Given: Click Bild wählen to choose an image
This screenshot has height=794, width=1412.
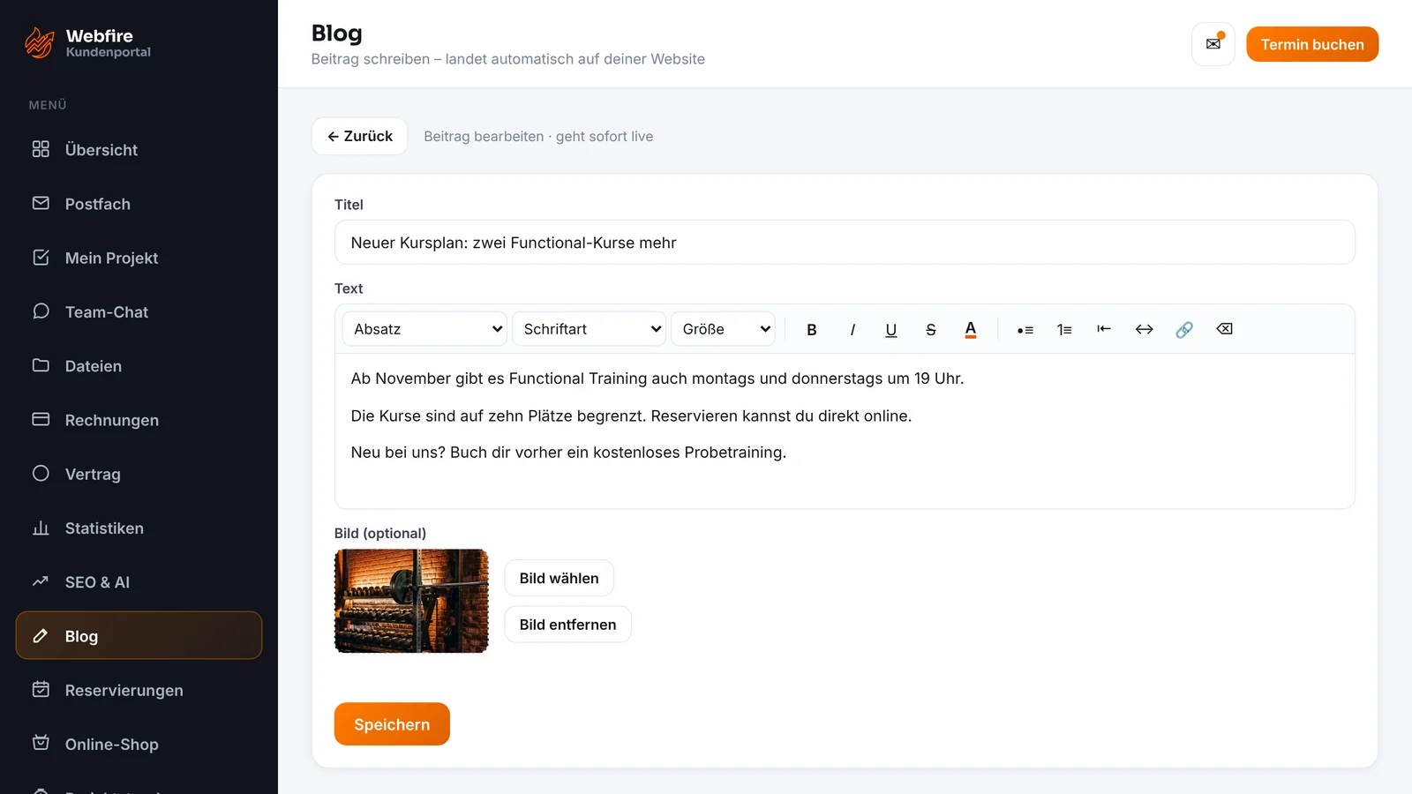Looking at the screenshot, I should point(560,578).
